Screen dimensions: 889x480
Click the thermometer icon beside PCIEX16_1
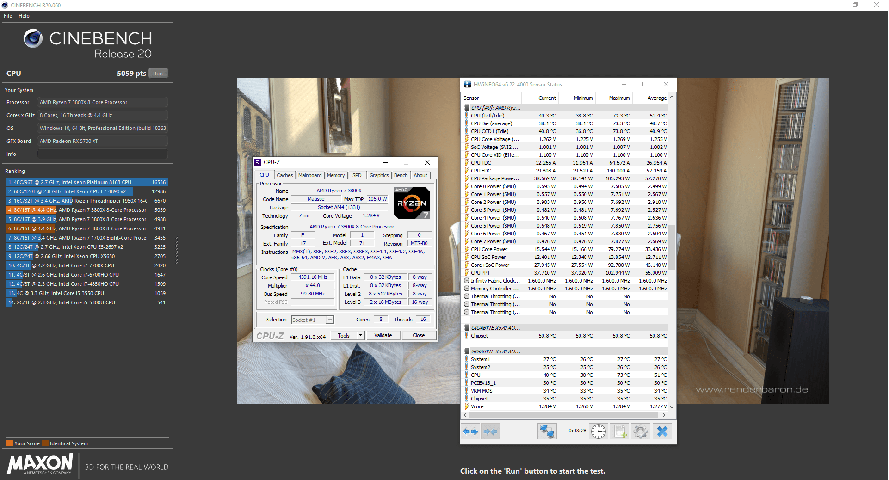click(467, 383)
